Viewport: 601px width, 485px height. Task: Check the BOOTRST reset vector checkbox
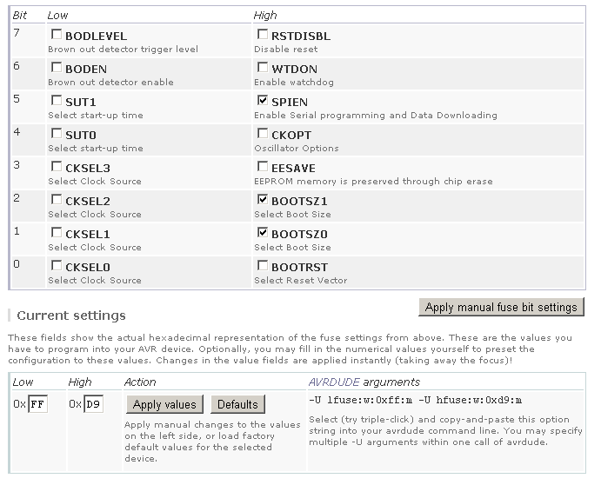tap(263, 266)
